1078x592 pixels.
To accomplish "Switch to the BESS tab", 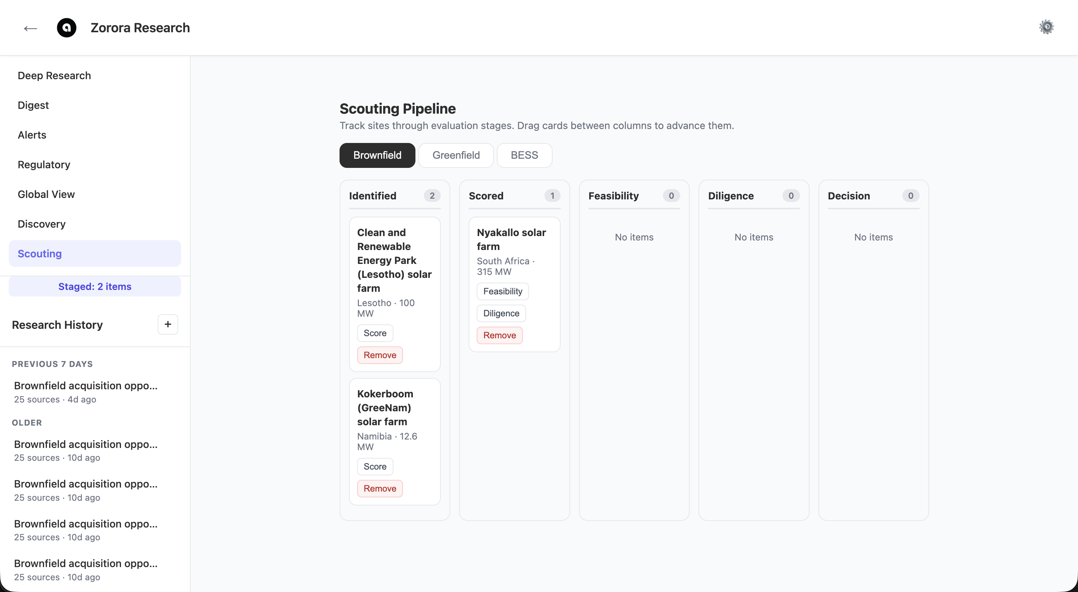I will pyautogui.click(x=524, y=155).
